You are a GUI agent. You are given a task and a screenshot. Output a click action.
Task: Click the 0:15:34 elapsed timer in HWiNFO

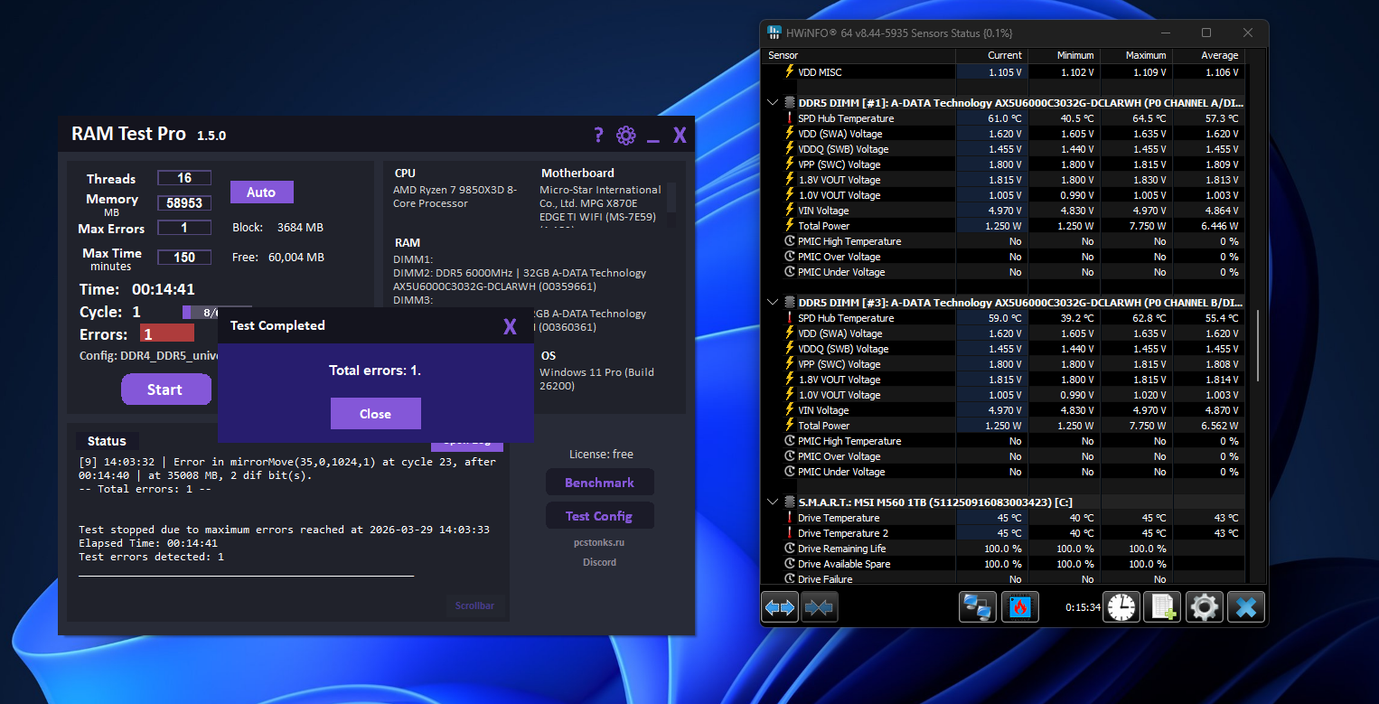pyautogui.click(x=1083, y=607)
